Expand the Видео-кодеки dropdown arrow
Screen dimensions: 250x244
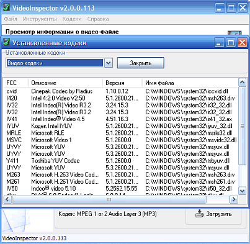[109, 63]
